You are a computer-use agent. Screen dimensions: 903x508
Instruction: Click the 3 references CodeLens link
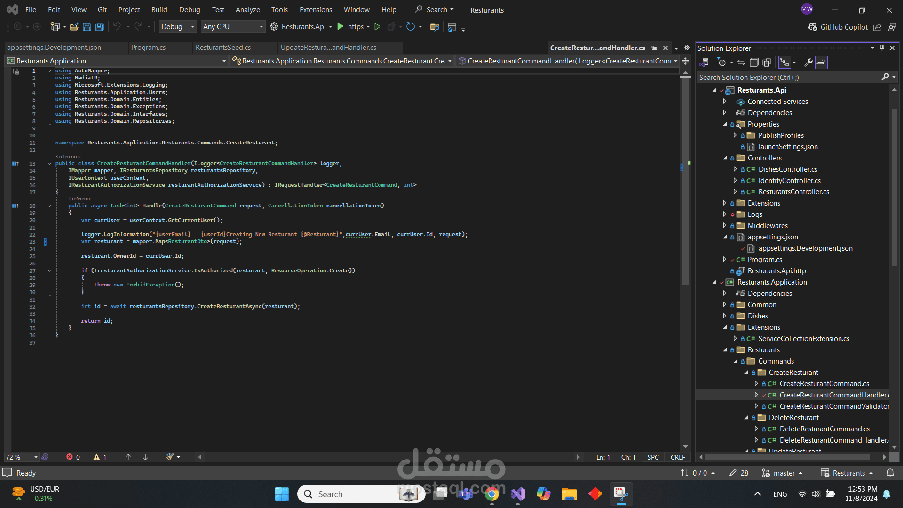click(68, 157)
